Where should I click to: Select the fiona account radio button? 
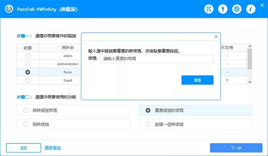pos(27,72)
